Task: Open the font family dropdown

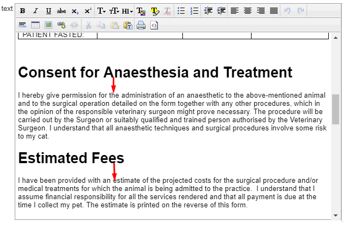Action: [x=102, y=11]
